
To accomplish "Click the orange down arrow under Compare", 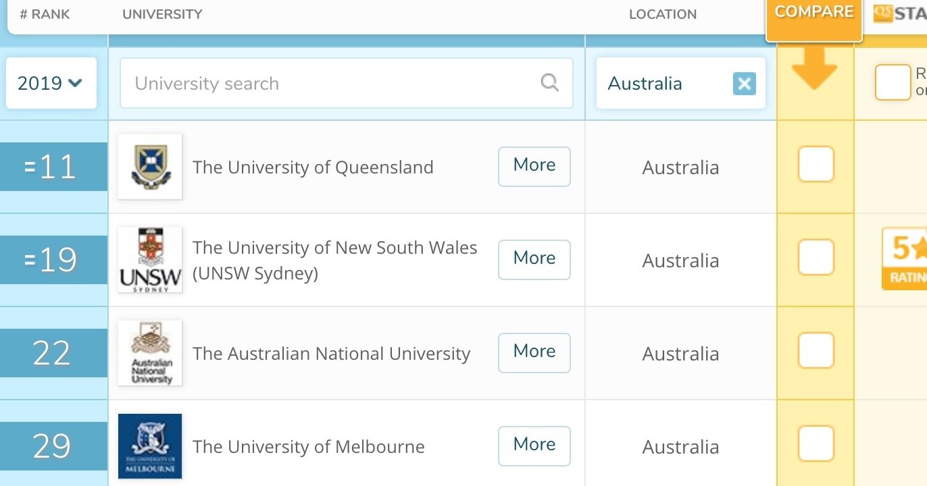I will pos(814,72).
